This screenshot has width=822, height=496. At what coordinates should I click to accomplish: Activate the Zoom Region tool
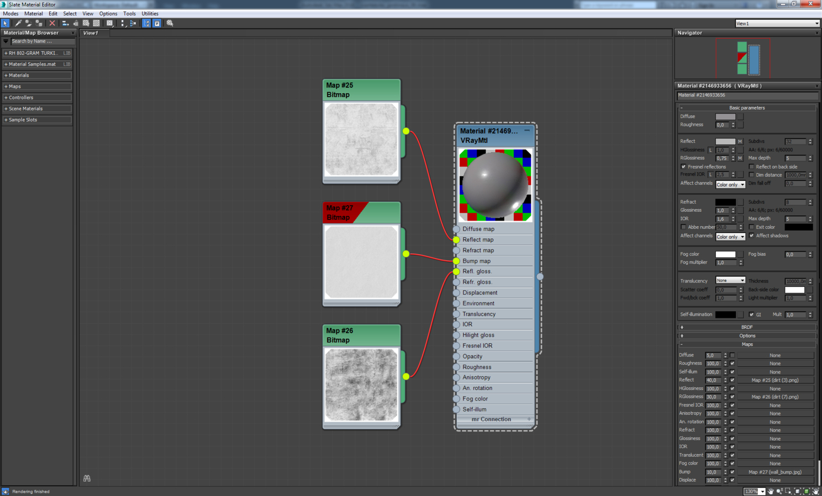(x=788, y=491)
